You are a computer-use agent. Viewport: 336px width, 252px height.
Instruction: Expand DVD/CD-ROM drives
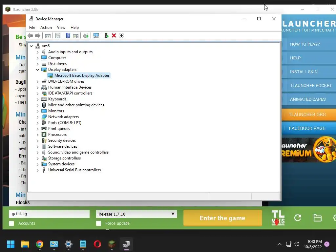pos(37,82)
